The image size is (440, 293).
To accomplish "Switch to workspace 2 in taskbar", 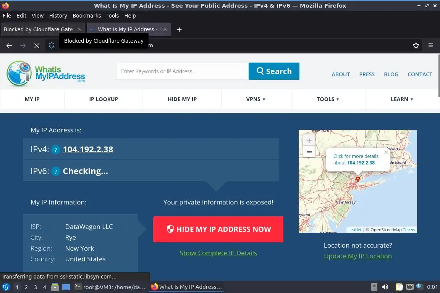I will (26, 287).
